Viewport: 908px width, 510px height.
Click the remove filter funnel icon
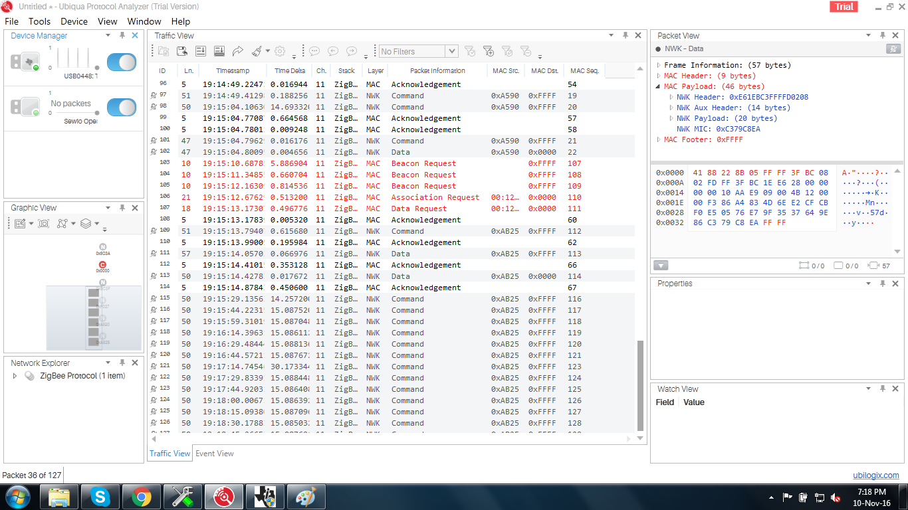[526, 51]
